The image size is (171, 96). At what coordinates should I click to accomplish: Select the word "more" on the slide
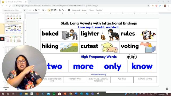coord(83,66)
